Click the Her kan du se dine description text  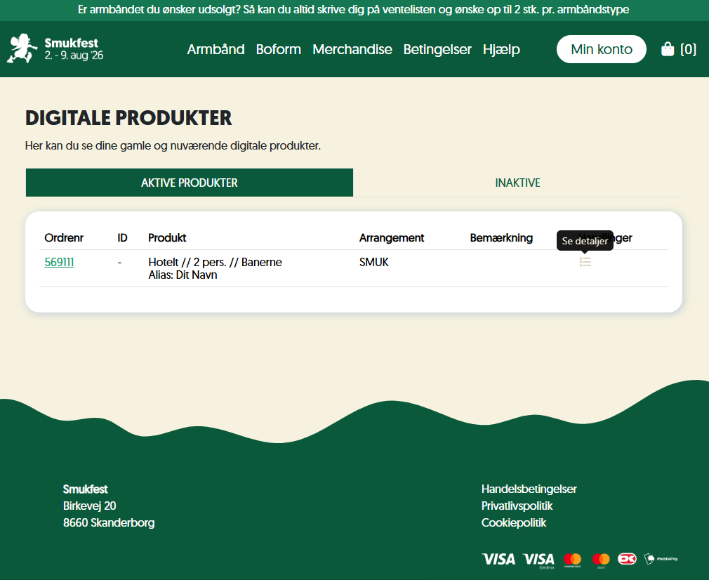click(x=173, y=145)
